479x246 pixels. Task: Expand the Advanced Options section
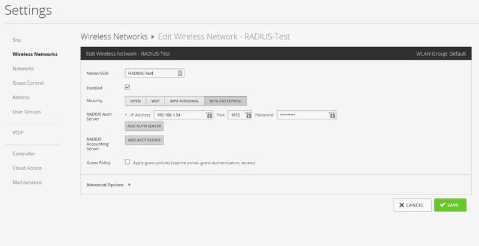(x=108, y=185)
